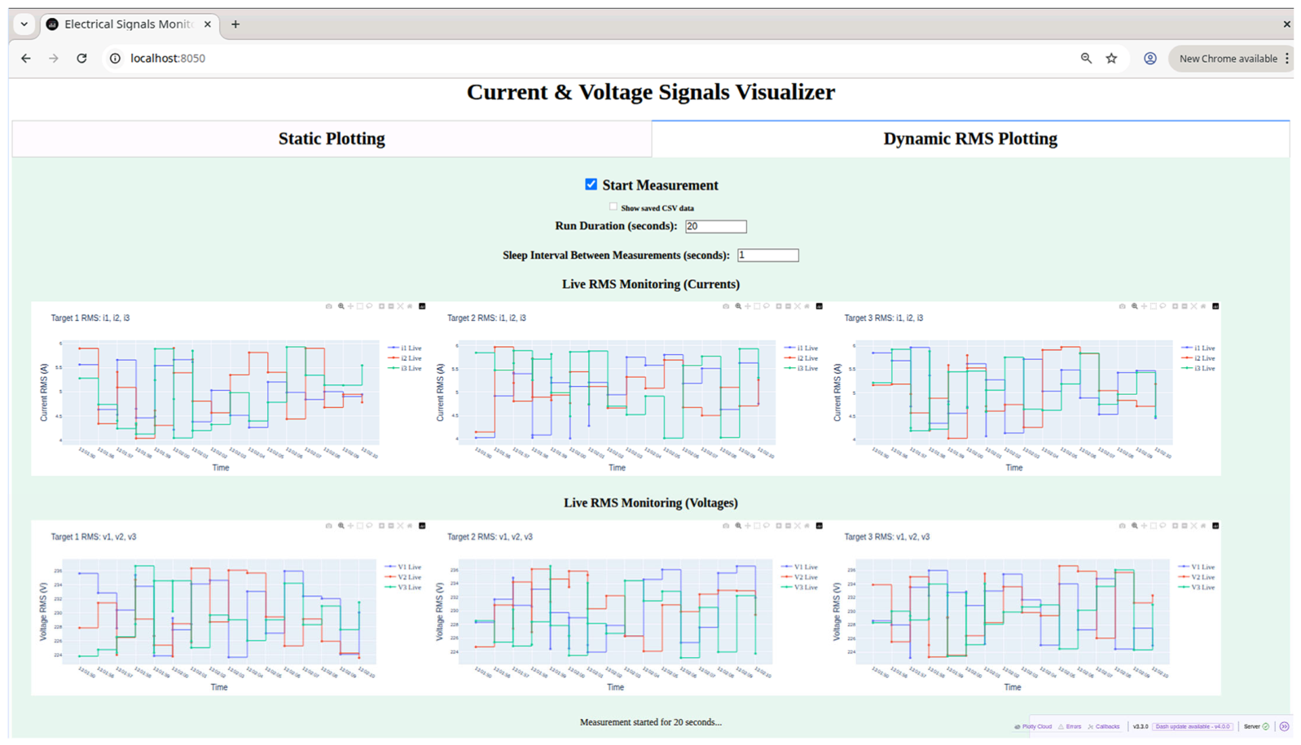The image size is (1301, 745).
Task: Open the browser tab search dropdown arrow
Action: 24,24
